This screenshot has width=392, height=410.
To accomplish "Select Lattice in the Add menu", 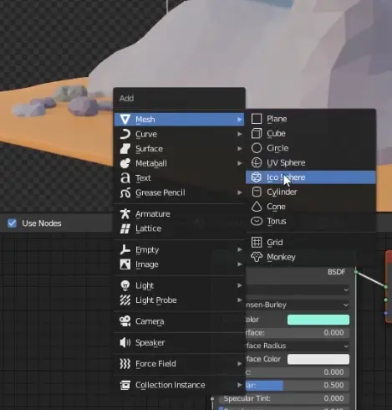I will click(x=179, y=228).
